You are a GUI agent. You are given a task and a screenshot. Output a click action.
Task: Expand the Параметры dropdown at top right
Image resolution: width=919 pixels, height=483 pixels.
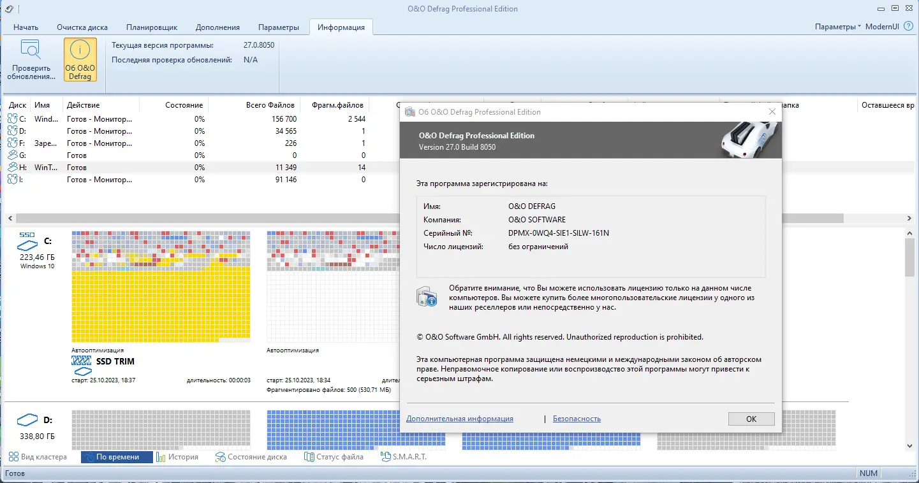(837, 27)
